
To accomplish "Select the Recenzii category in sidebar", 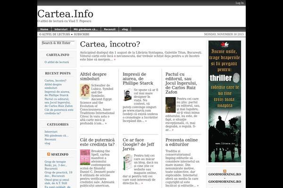I will [50, 140].
